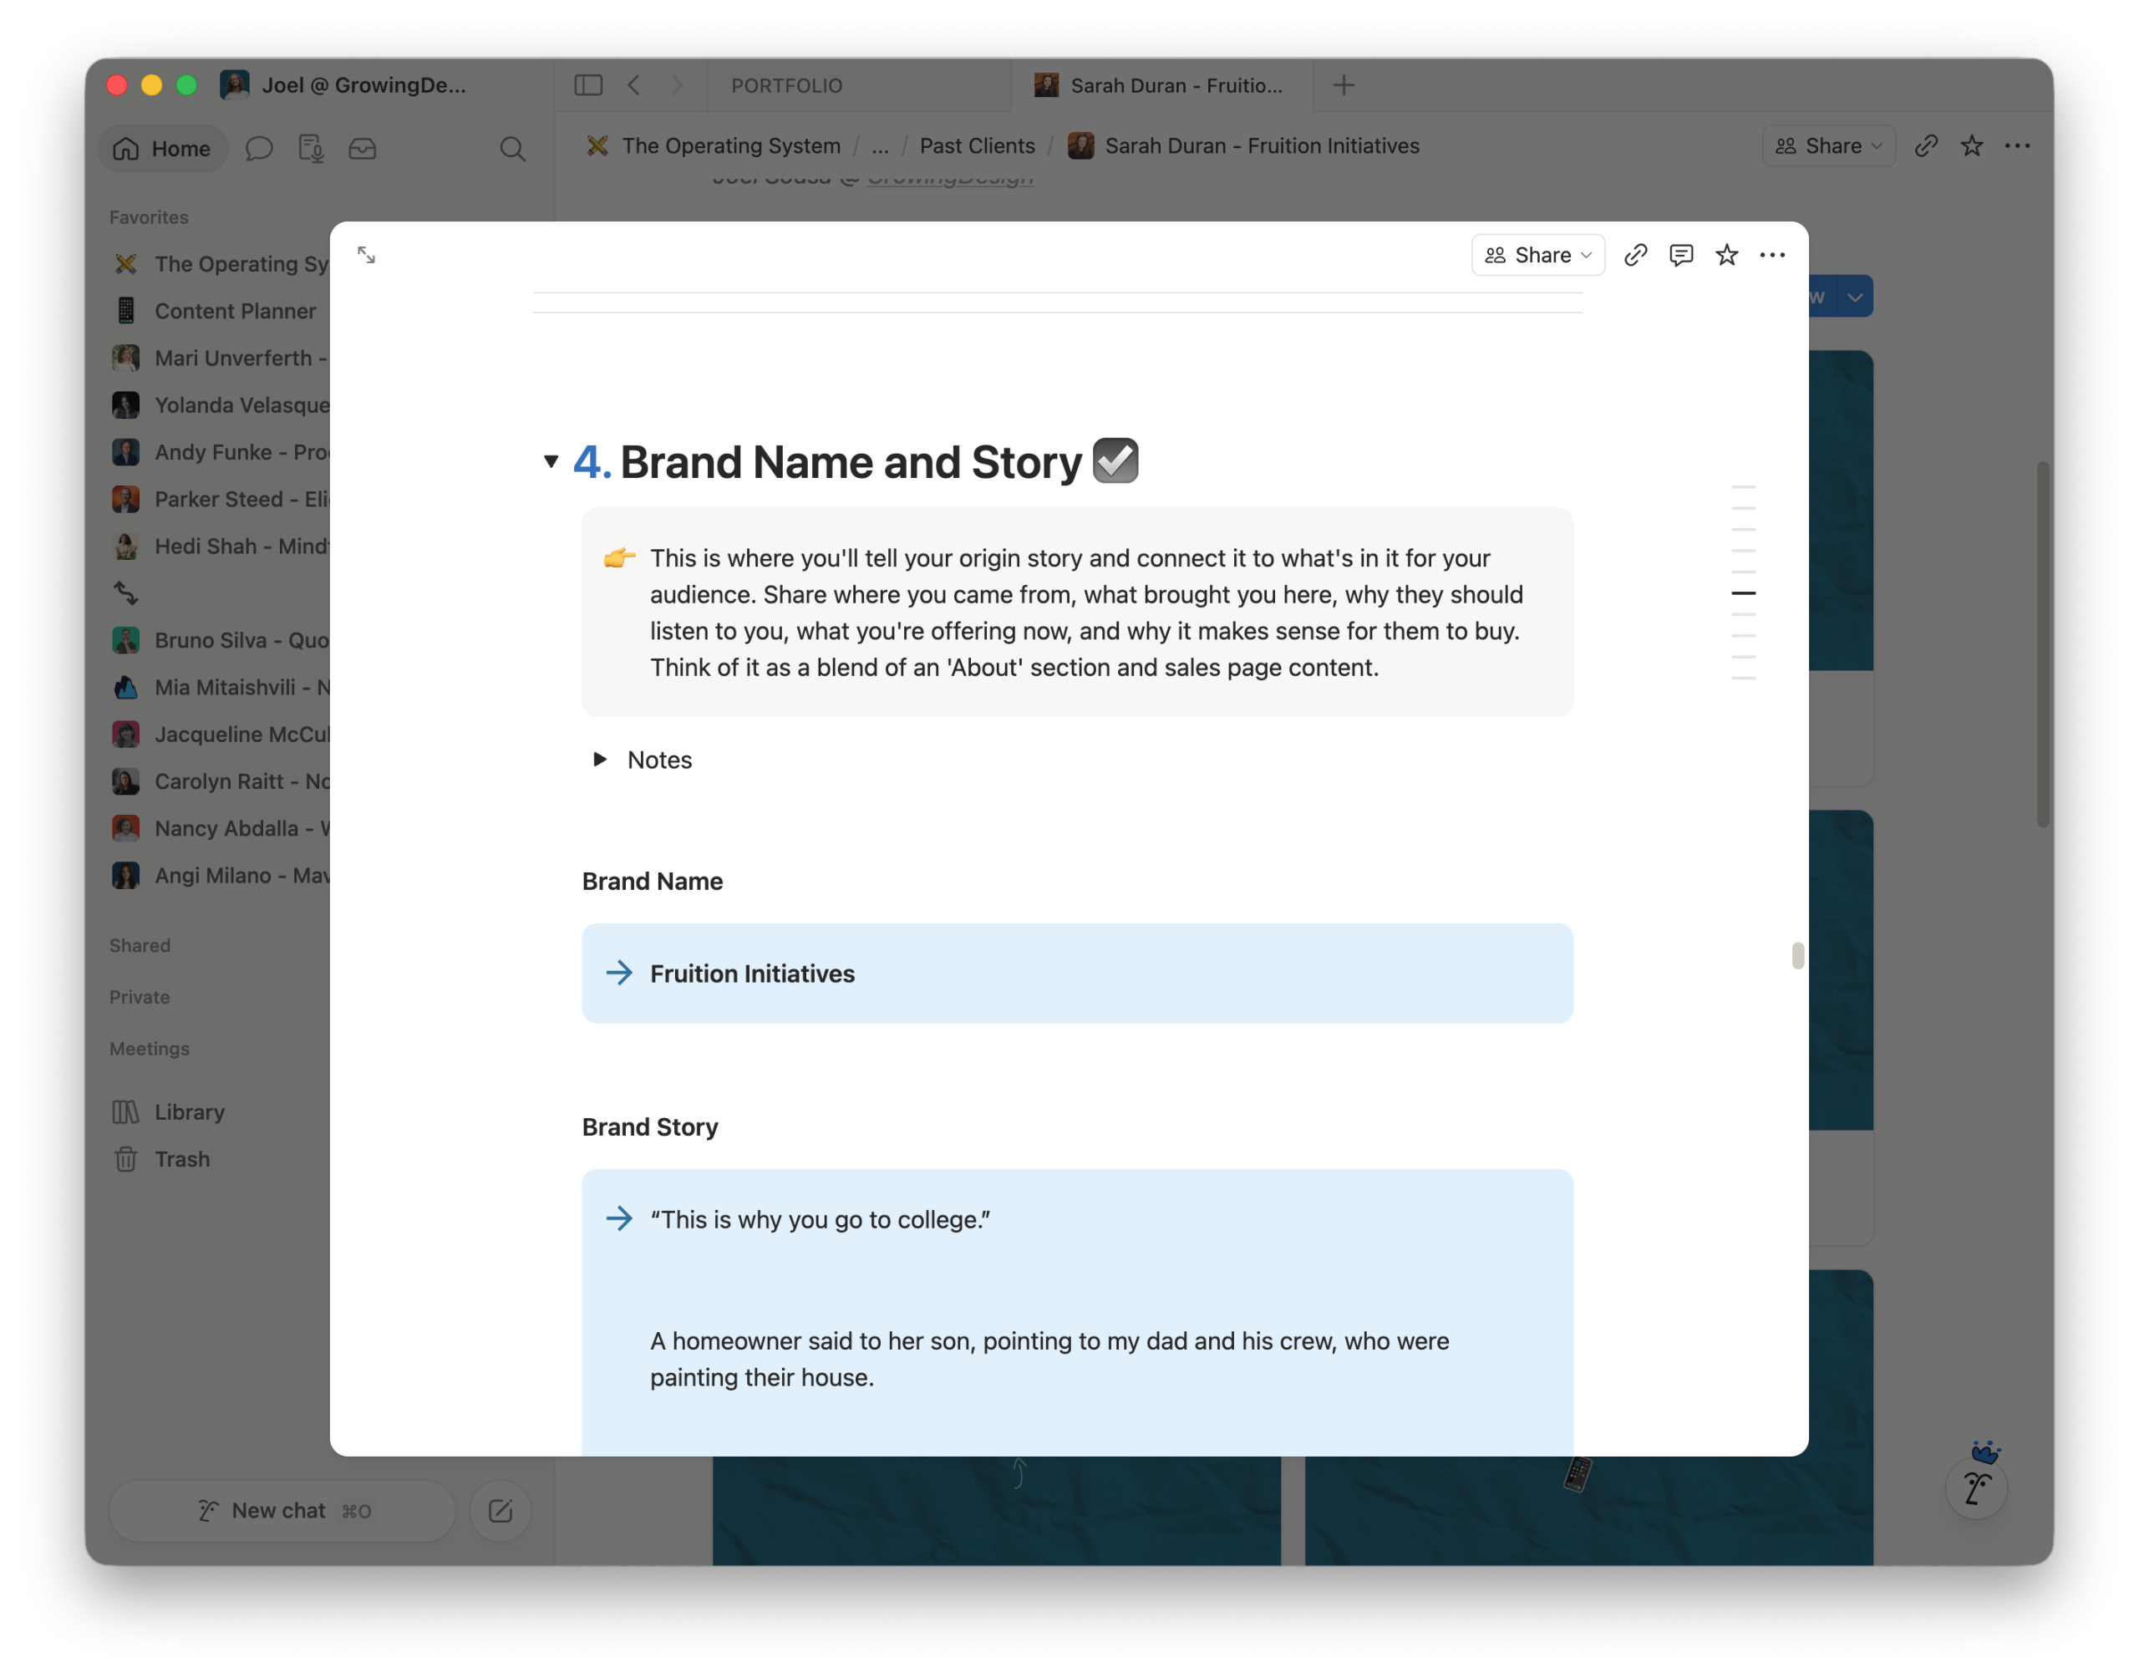This screenshot has width=2139, height=1678.
Task: Open the meeting notes icon in sidebar
Action: pos(312,149)
